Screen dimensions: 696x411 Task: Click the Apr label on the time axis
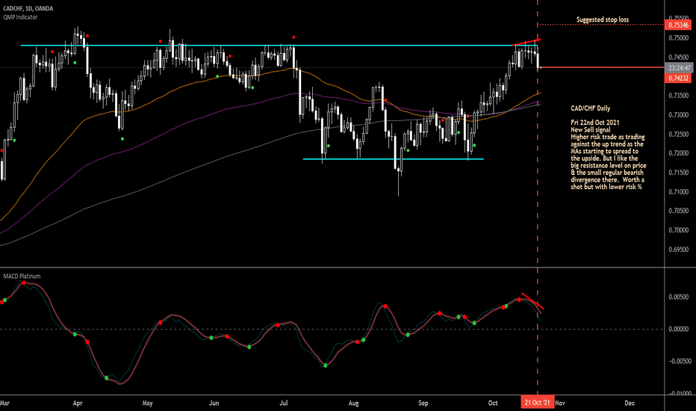(x=78, y=403)
